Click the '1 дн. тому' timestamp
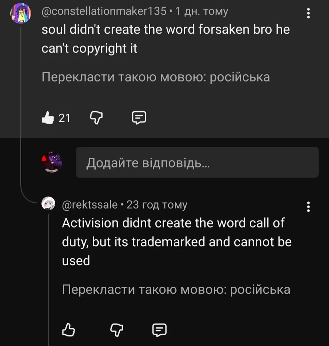Viewport: 329px width, 346px height. click(202, 11)
